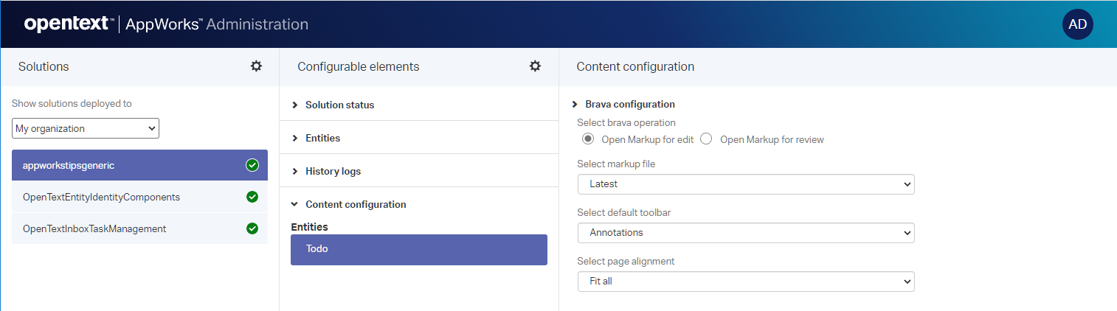Image resolution: width=1117 pixels, height=311 pixels.
Task: Click the AD user avatar
Action: pos(1077,24)
